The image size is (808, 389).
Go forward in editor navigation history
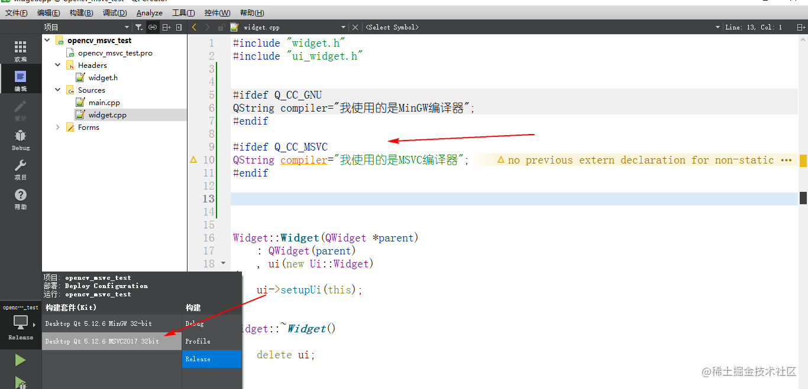pos(208,27)
